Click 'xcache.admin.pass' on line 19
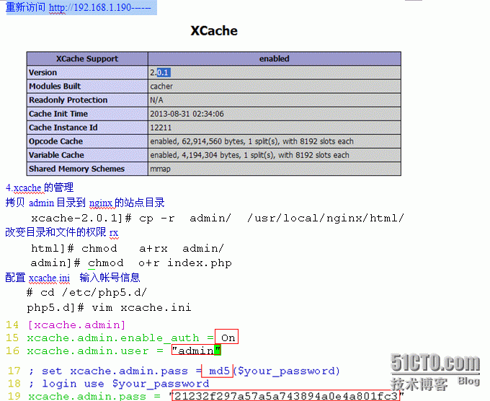Viewport: 490px width, 401px height. (x=87, y=396)
